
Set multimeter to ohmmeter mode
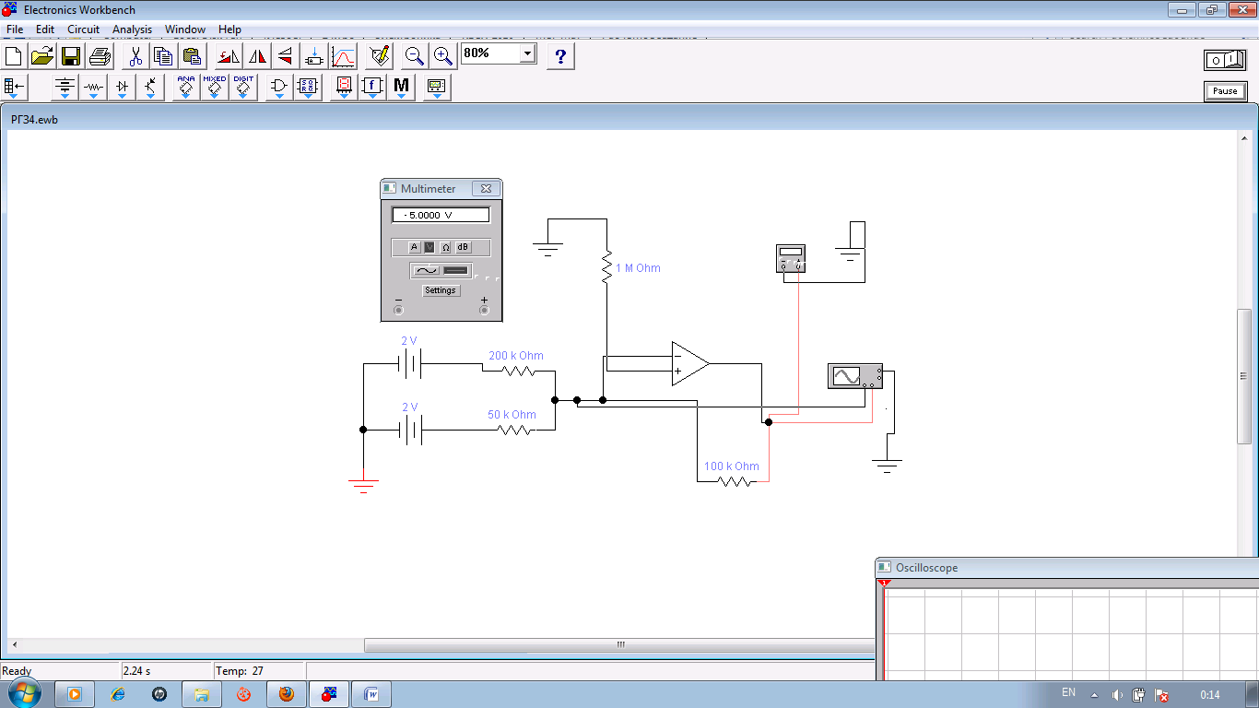[446, 247]
